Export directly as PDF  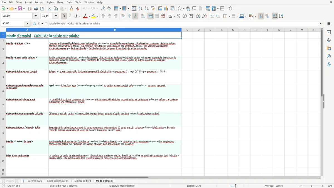click(x=30, y=9)
